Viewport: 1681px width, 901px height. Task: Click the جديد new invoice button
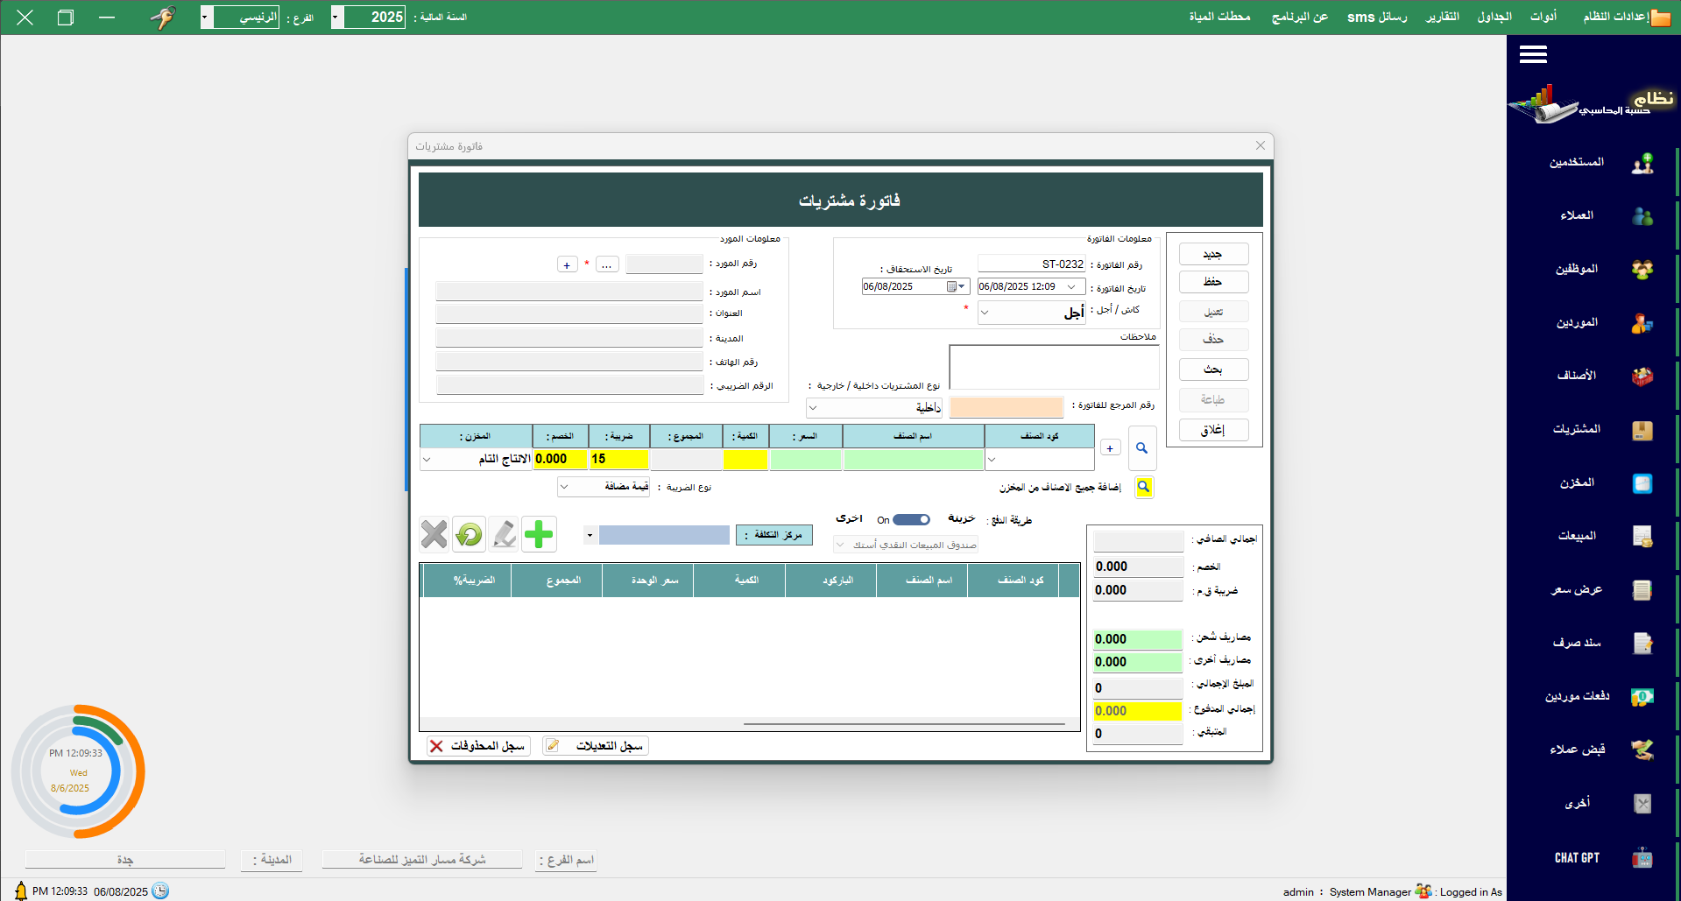[x=1213, y=255]
